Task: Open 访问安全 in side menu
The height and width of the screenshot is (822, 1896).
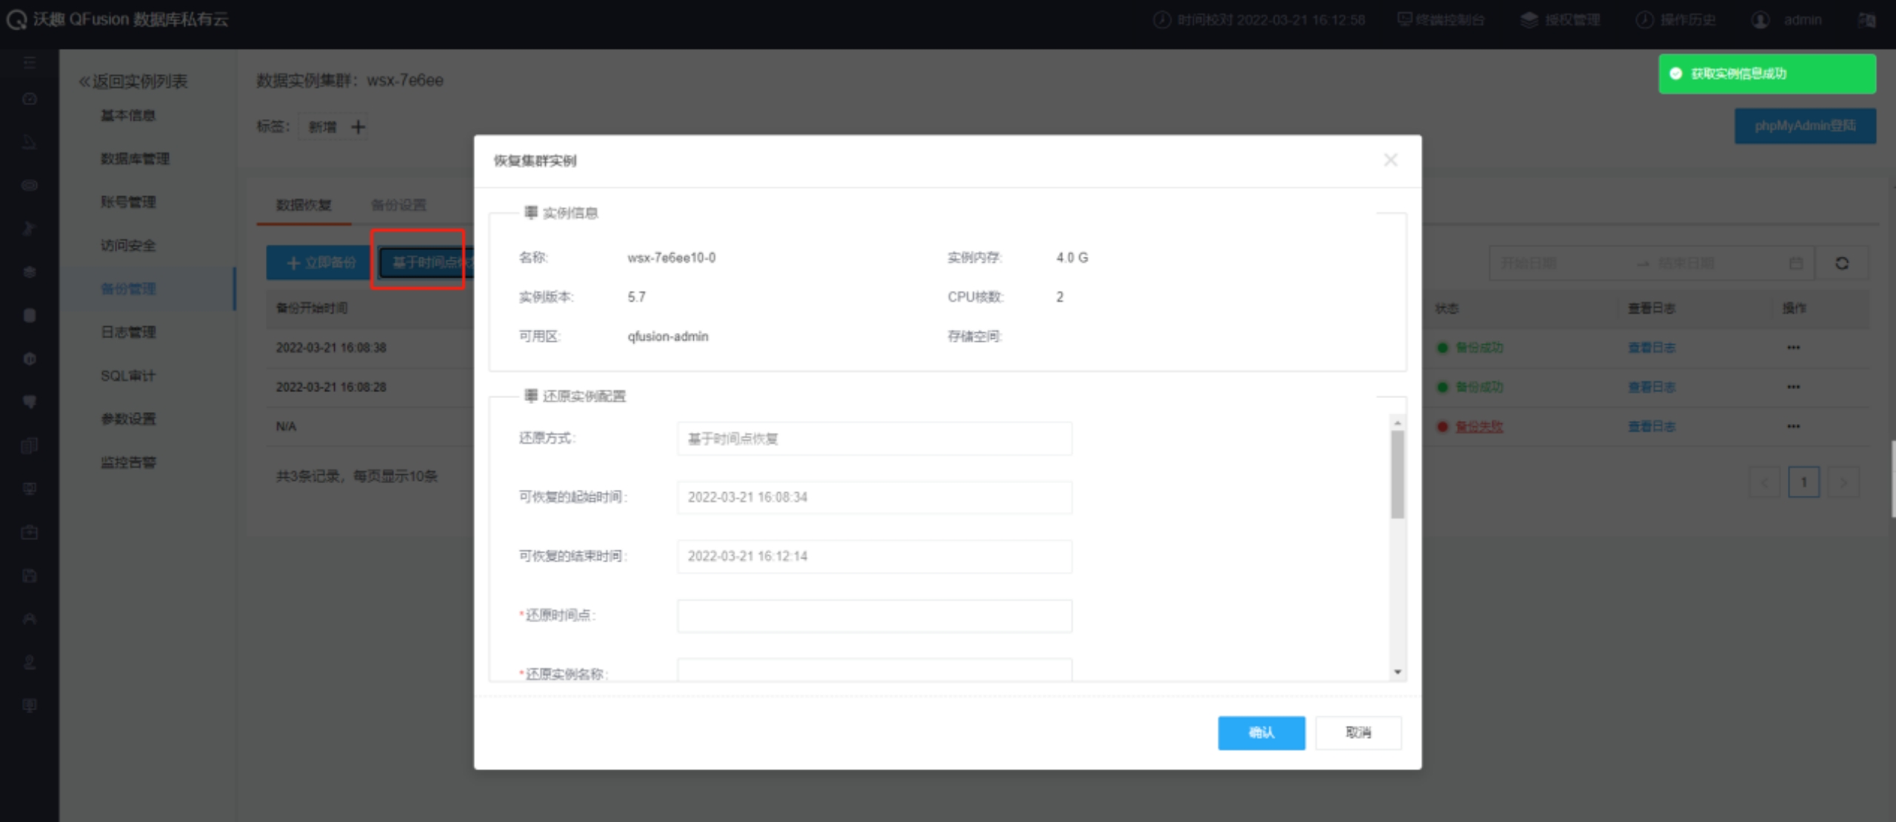Action: pyautogui.click(x=128, y=246)
